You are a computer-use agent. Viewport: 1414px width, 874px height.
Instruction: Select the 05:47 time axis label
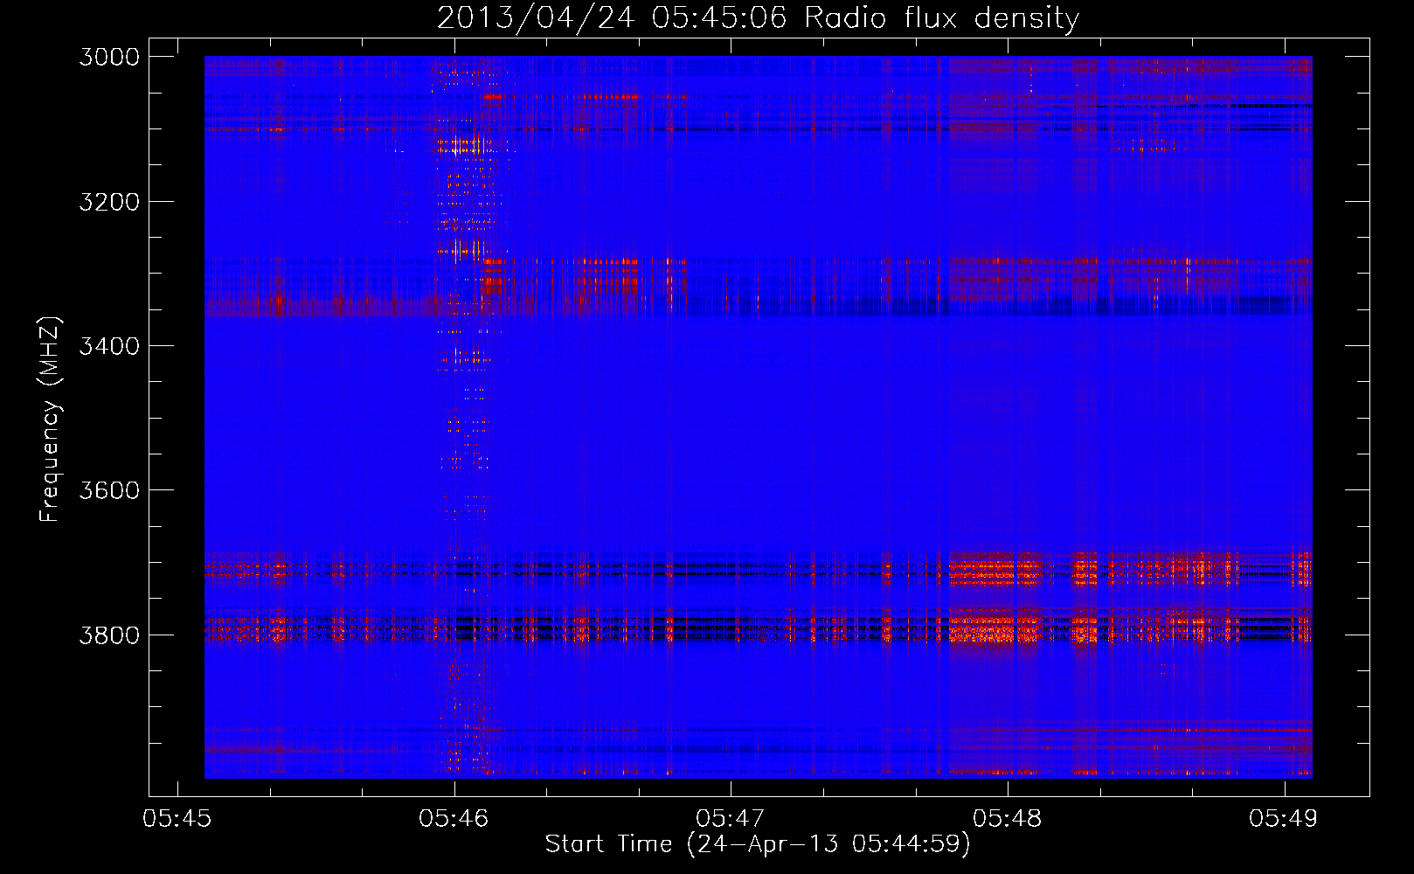point(731,818)
